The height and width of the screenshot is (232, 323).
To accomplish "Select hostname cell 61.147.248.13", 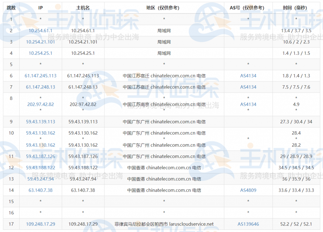I will [83, 87].
